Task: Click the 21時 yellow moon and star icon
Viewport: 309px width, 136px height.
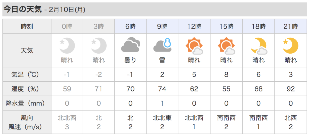Action: tap(291, 46)
